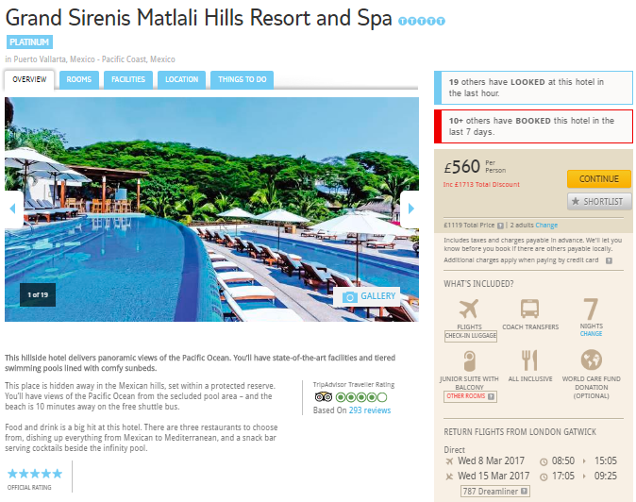Screen dimensions: 636x502
Task: Click the next photo arrow on slideshow
Action: pyautogui.click(x=410, y=209)
